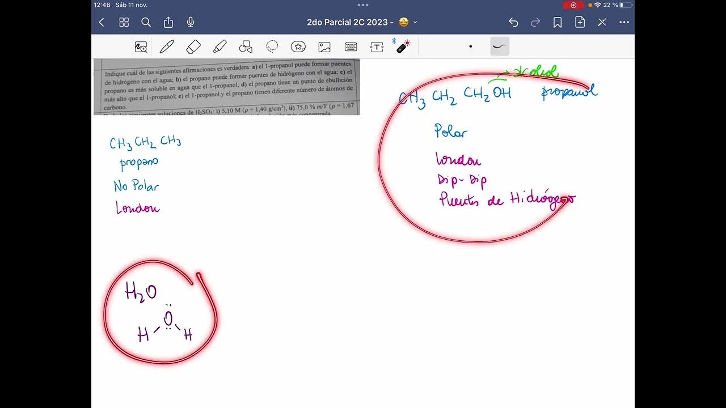
Task: Select the Eraser tool
Action: (x=193, y=47)
